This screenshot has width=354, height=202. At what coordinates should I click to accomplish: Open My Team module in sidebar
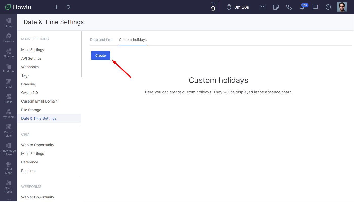point(9,114)
